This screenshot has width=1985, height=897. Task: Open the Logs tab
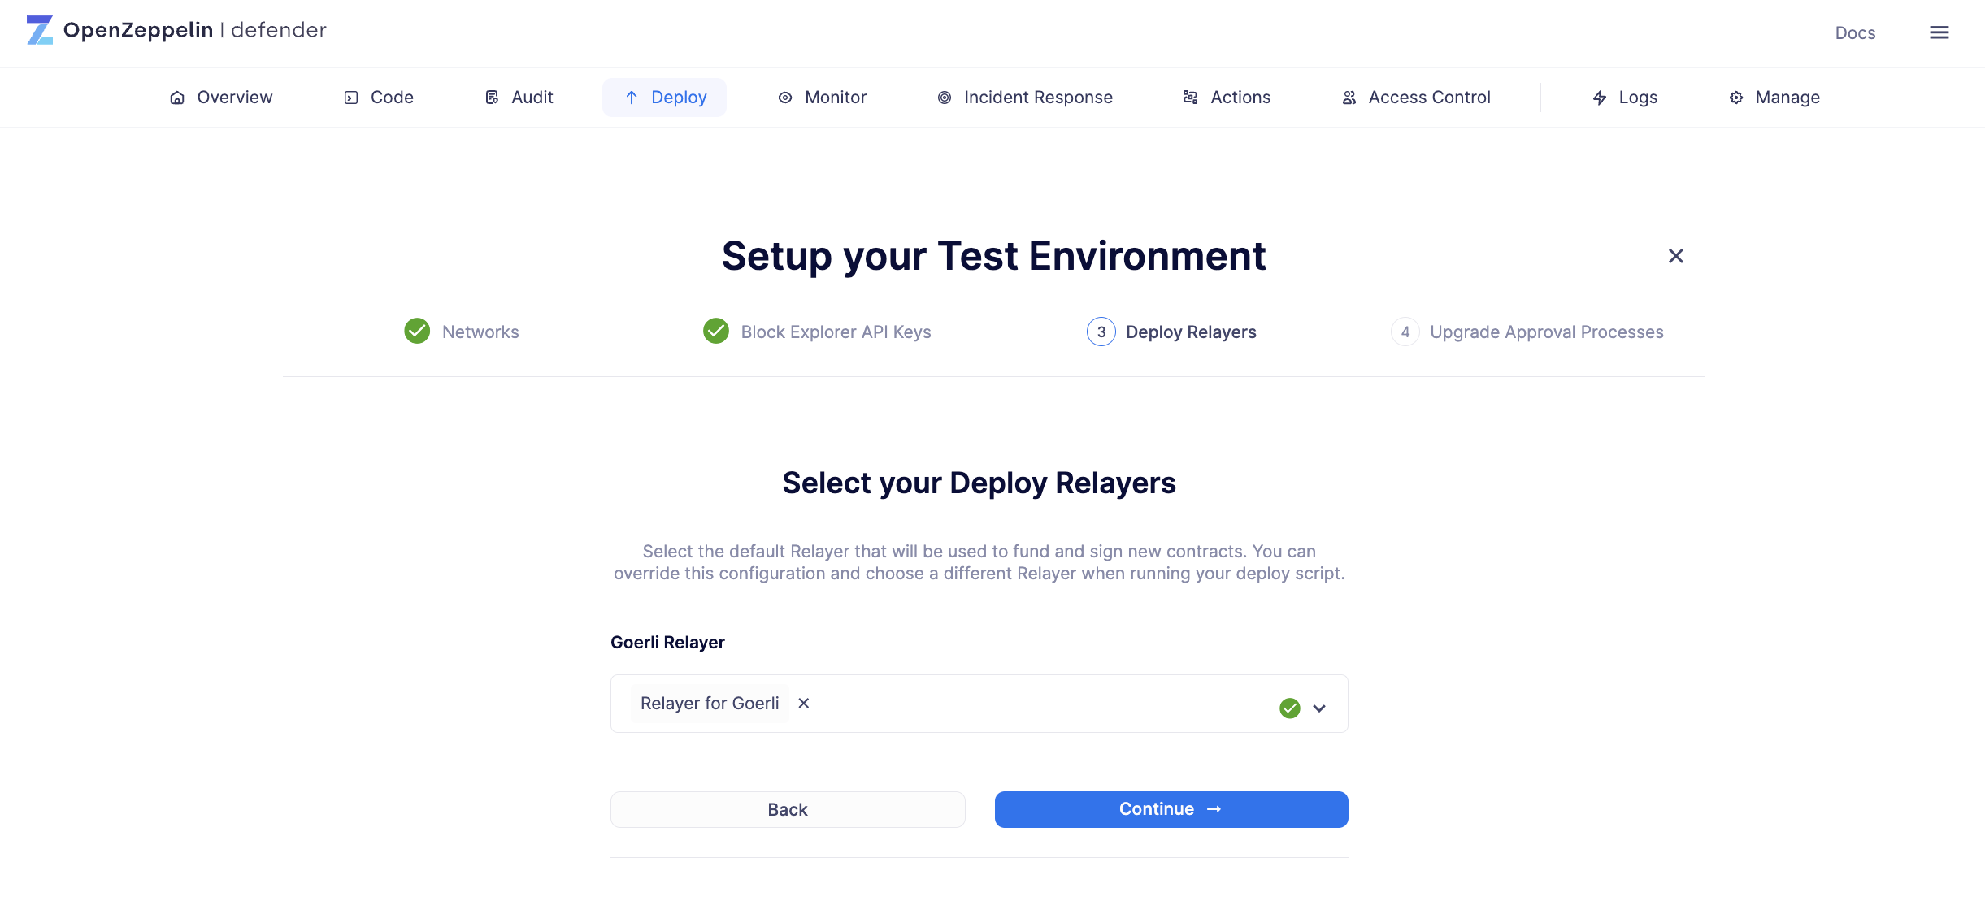point(1624,97)
